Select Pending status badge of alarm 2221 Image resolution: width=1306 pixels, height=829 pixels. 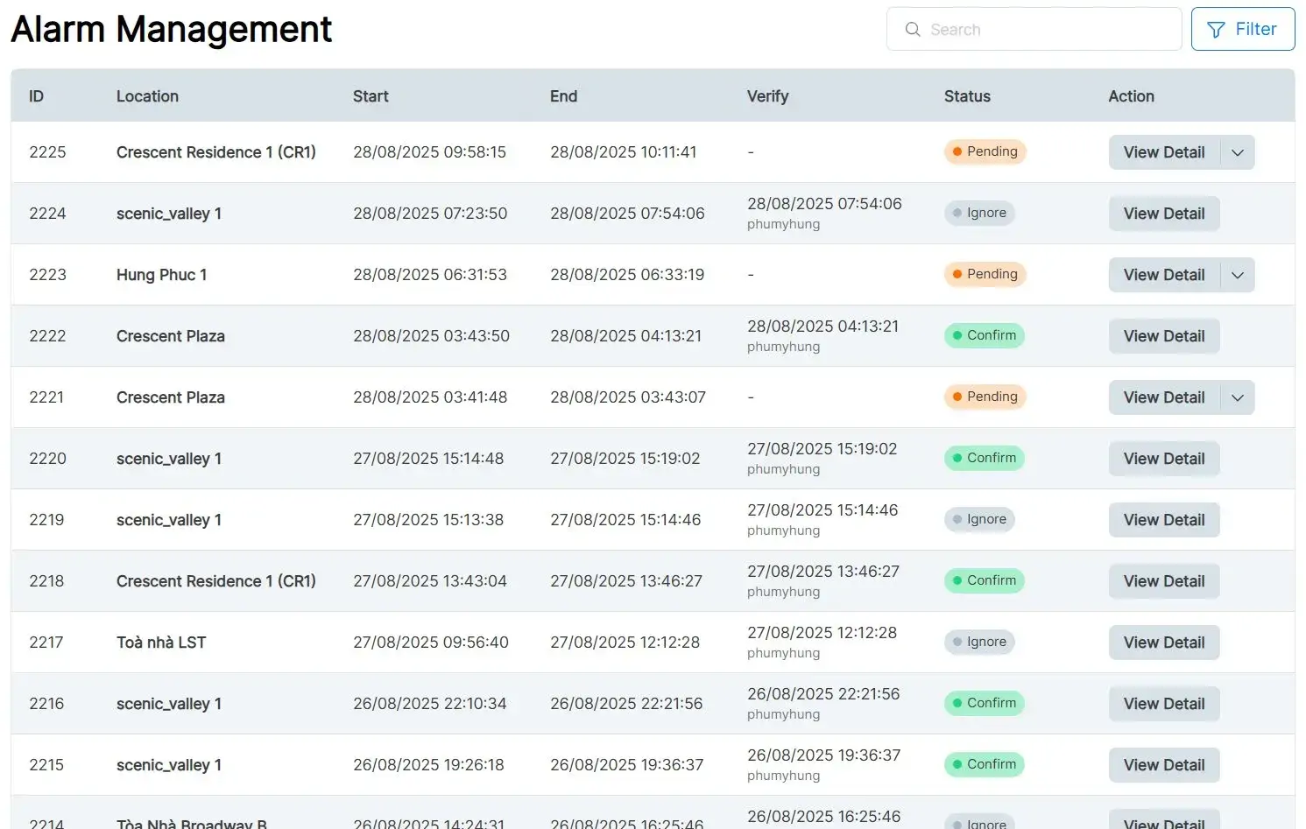pos(985,397)
